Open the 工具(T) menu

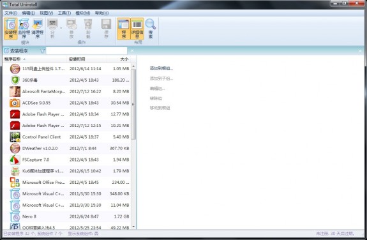tap(64, 13)
